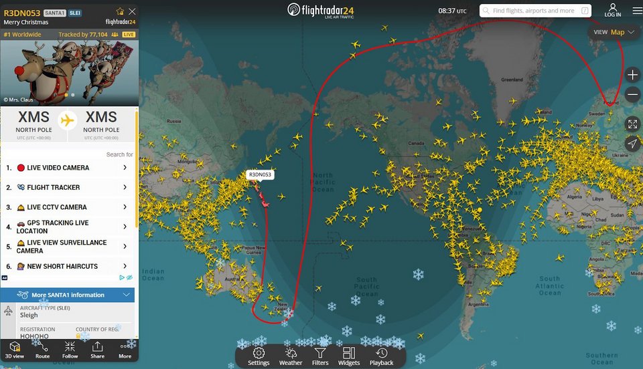Collapse the More SANTA1 information section
Image resolution: width=643 pixels, height=369 pixels.
pos(127,295)
